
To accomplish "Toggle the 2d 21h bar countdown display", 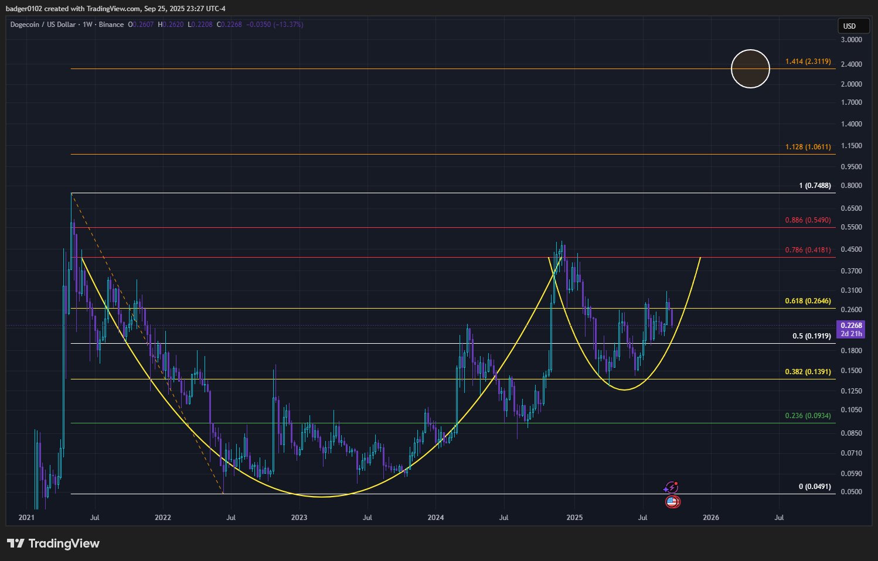I will [851, 333].
